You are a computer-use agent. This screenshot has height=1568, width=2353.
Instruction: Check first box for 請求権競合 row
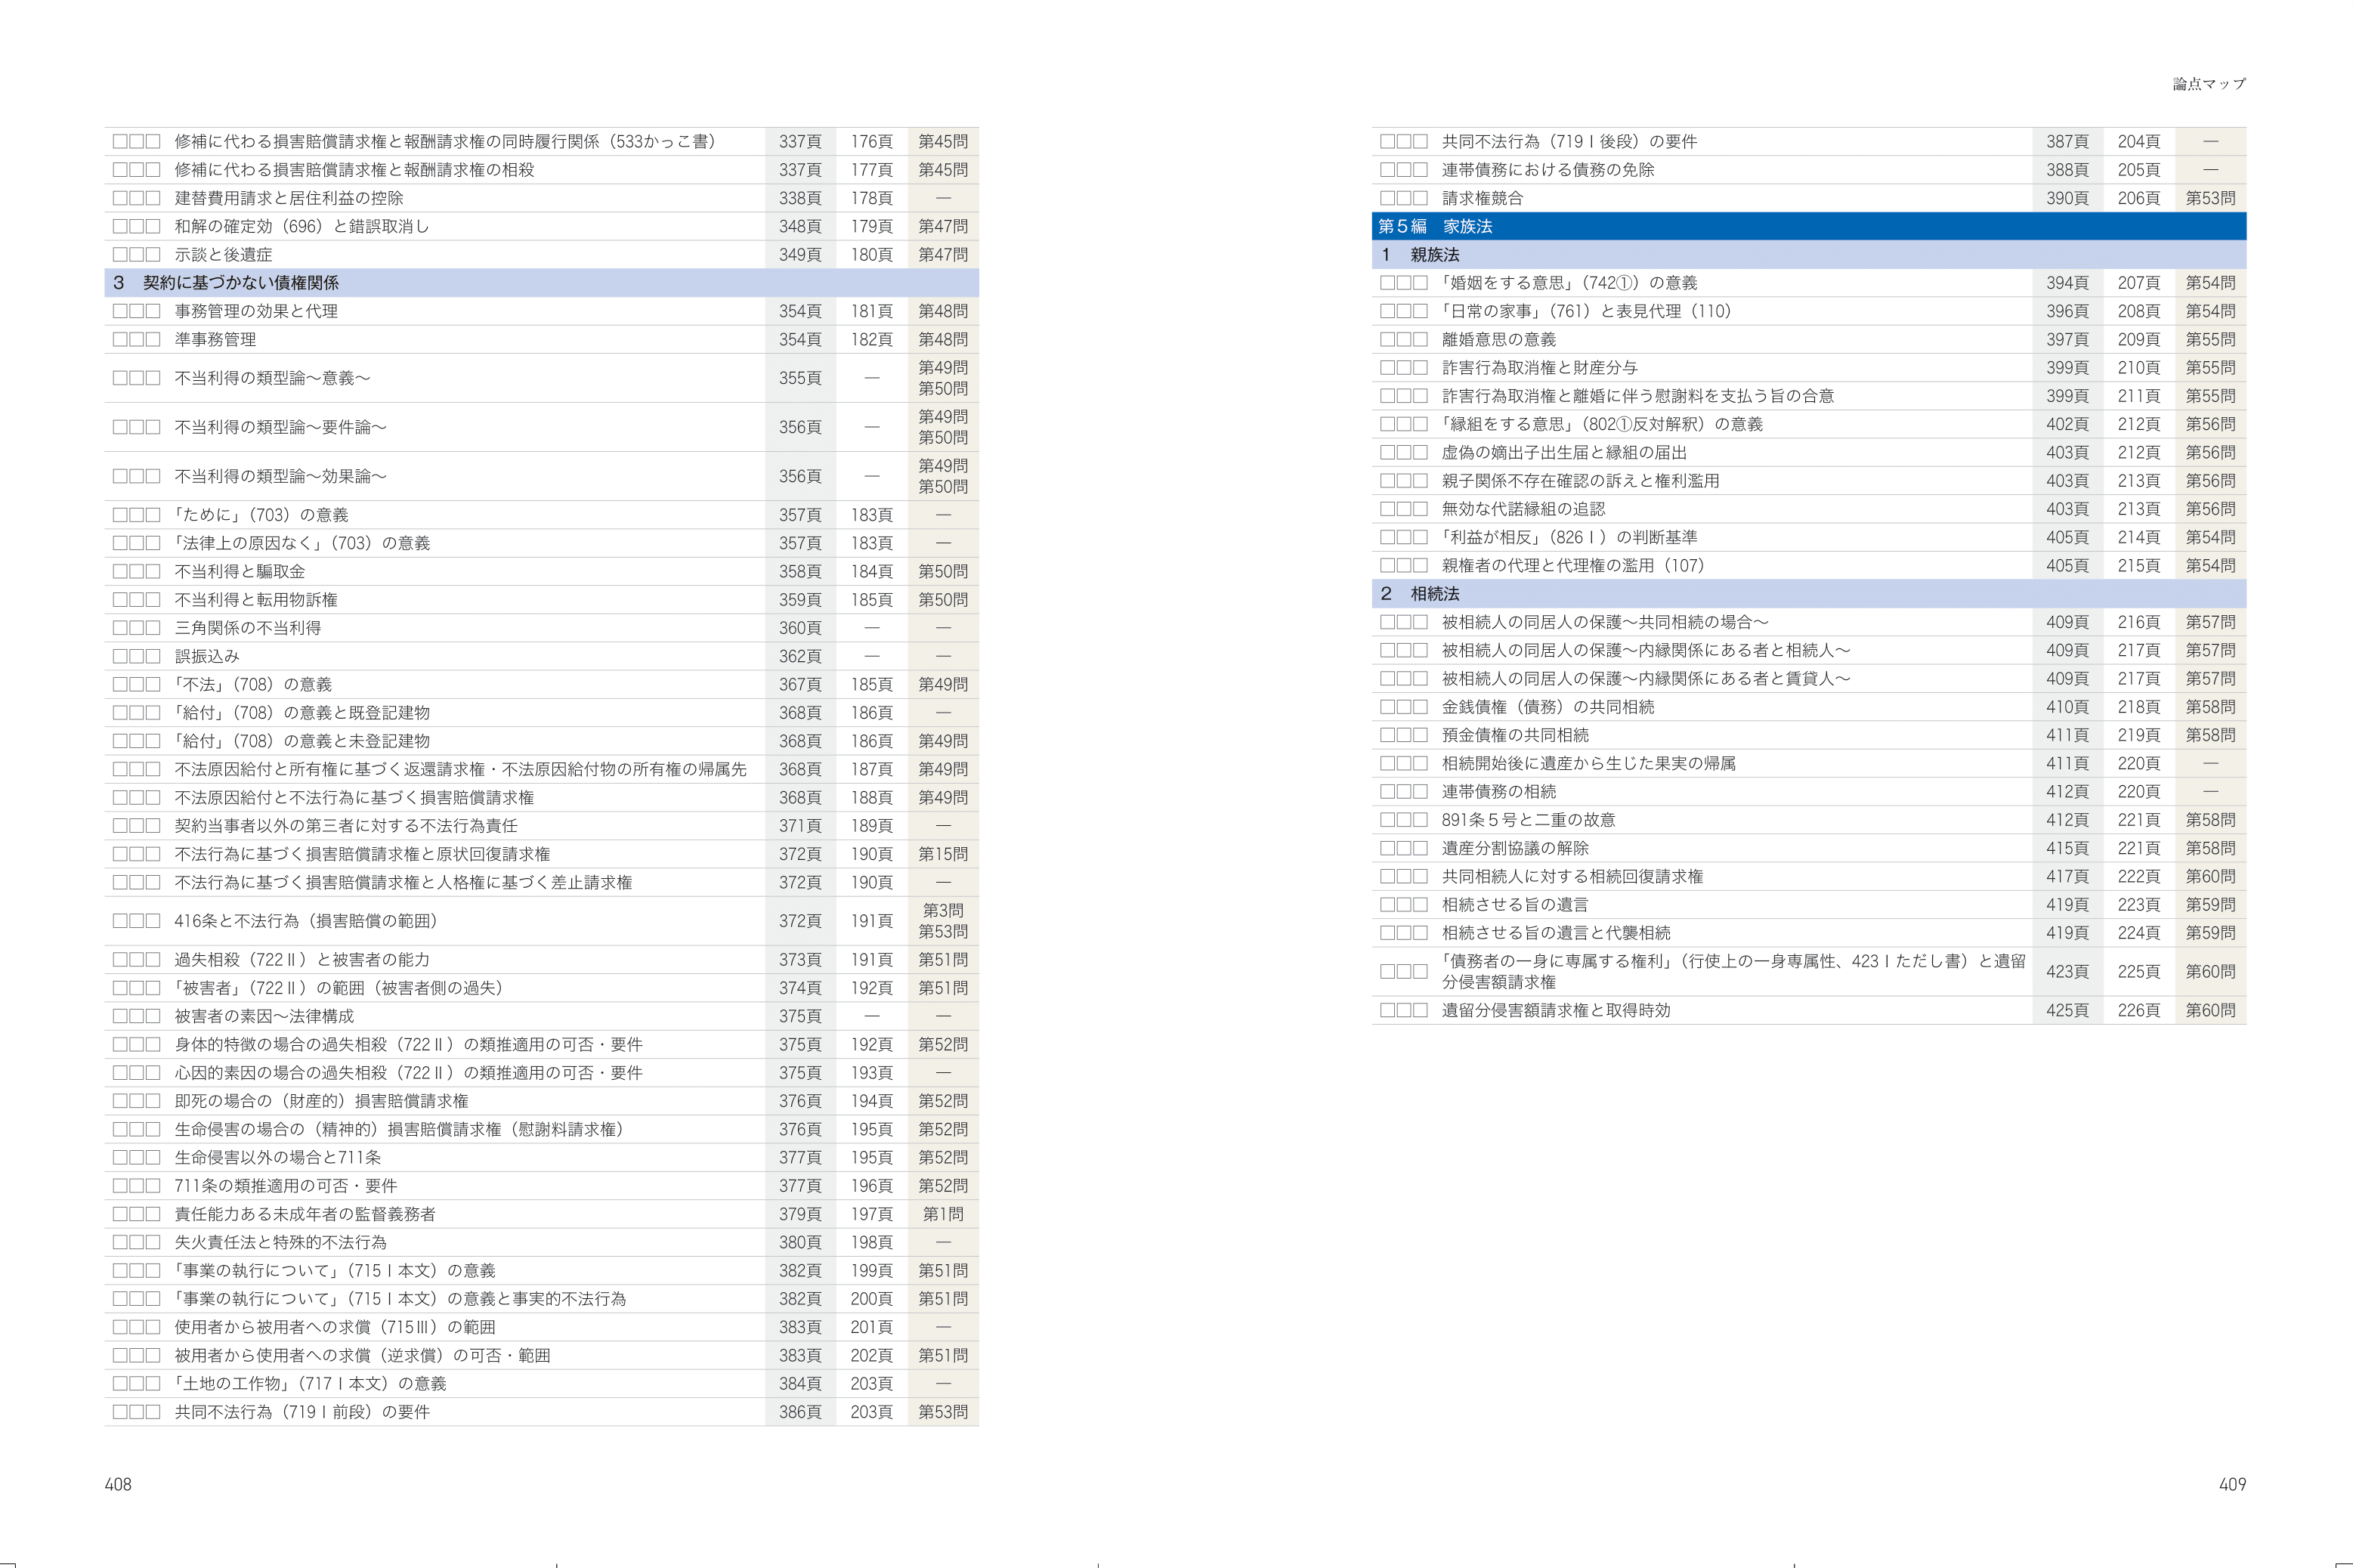pyautogui.click(x=1387, y=199)
